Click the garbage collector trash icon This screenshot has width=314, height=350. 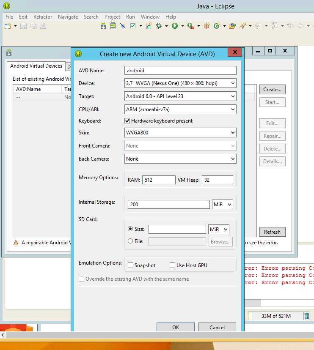point(307,316)
